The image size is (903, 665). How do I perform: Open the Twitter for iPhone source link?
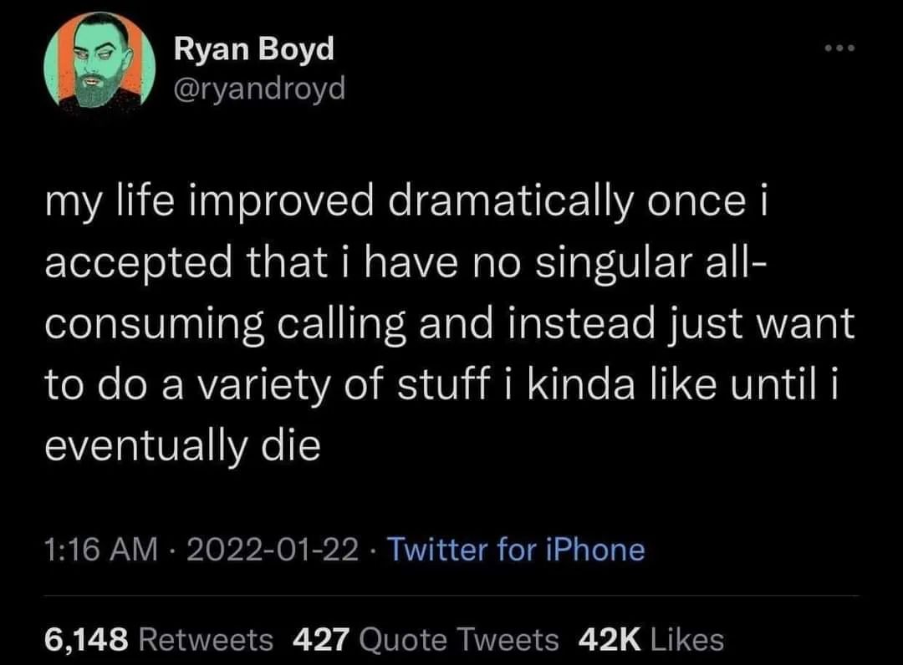click(515, 550)
